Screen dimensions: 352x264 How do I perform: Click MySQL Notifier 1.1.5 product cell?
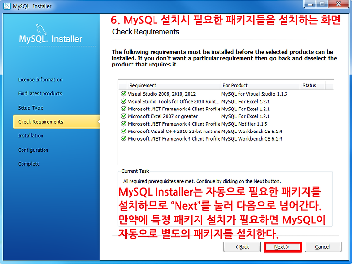244,124
